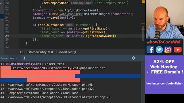Click the Terminal panel label

[4, 58]
